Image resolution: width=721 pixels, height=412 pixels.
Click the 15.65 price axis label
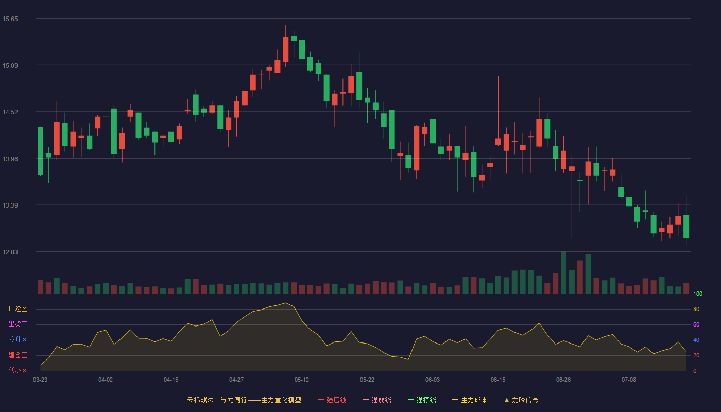(x=10, y=19)
